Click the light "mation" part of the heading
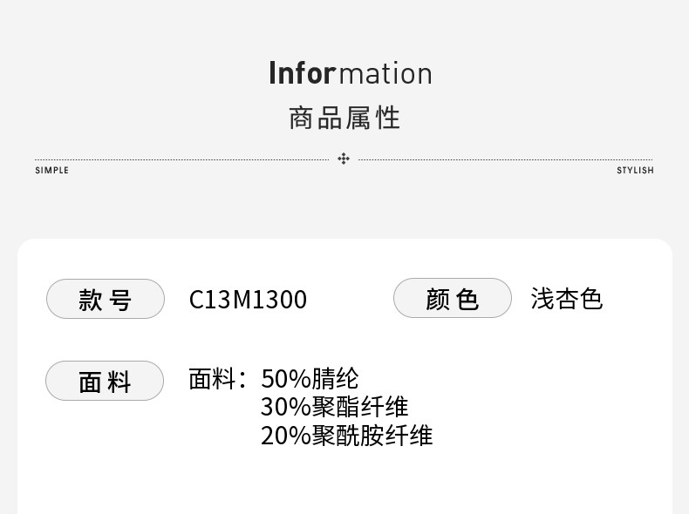Viewport: 689px width, 514px height. point(385,74)
